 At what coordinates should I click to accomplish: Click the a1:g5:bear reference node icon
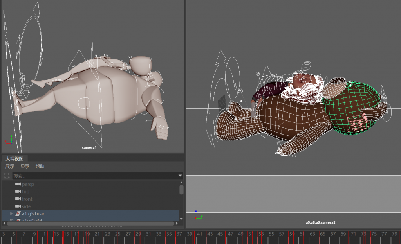(18, 214)
